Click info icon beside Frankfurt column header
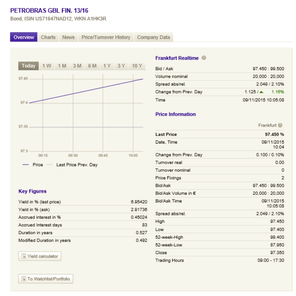The image size is (296, 296). (x=280, y=125)
